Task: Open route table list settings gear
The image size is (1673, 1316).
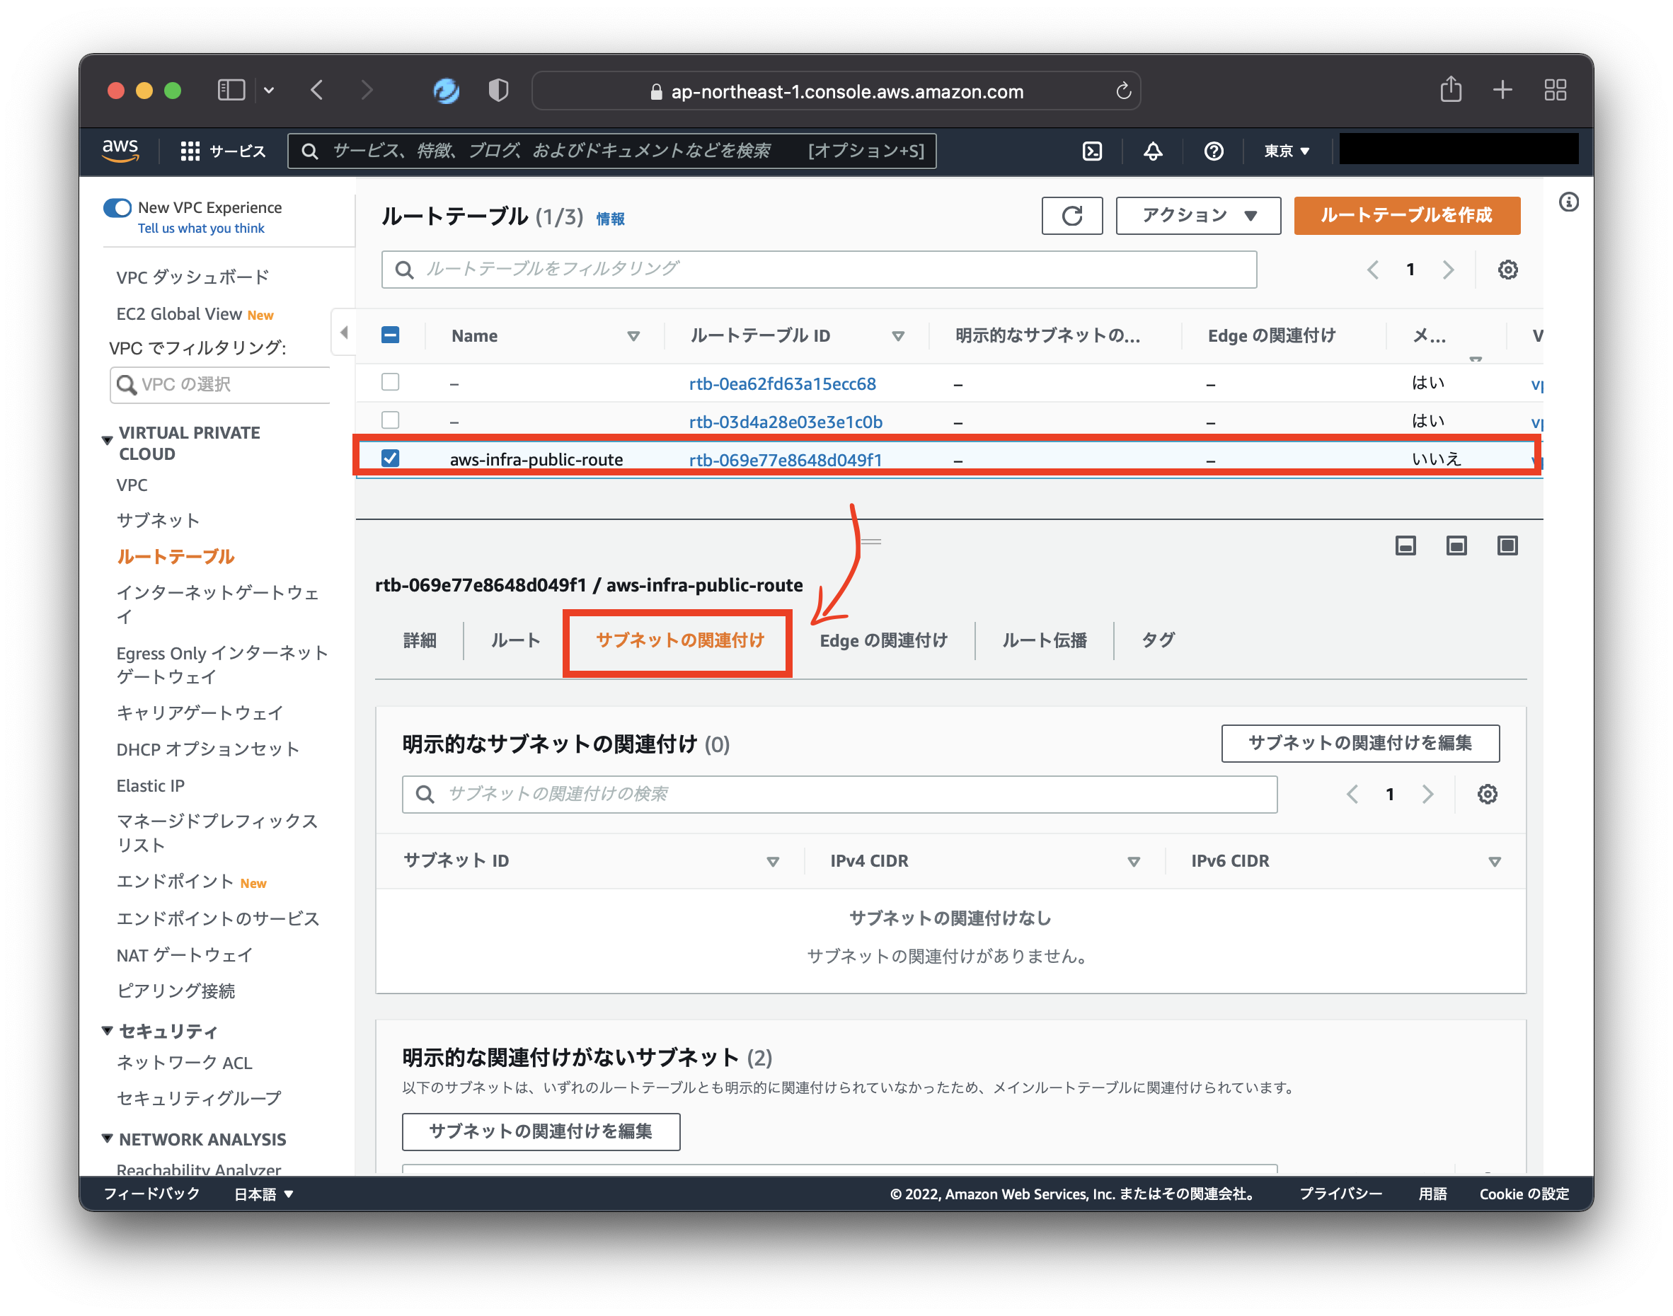Action: coord(1507,270)
